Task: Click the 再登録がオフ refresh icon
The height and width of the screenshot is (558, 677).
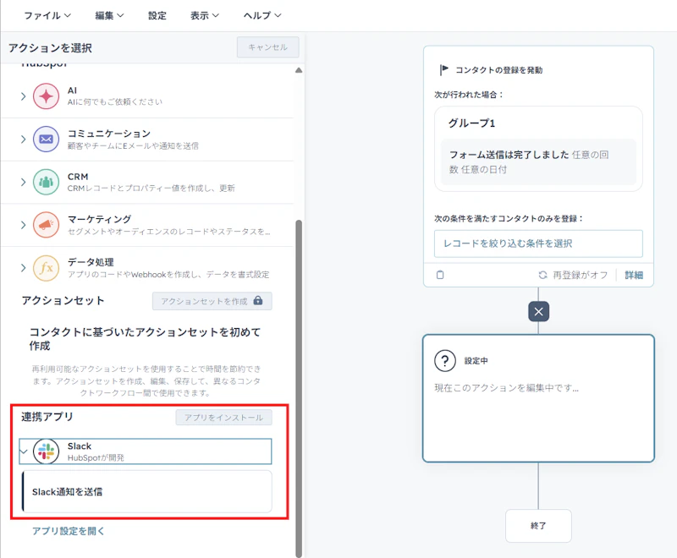Action: pos(542,275)
